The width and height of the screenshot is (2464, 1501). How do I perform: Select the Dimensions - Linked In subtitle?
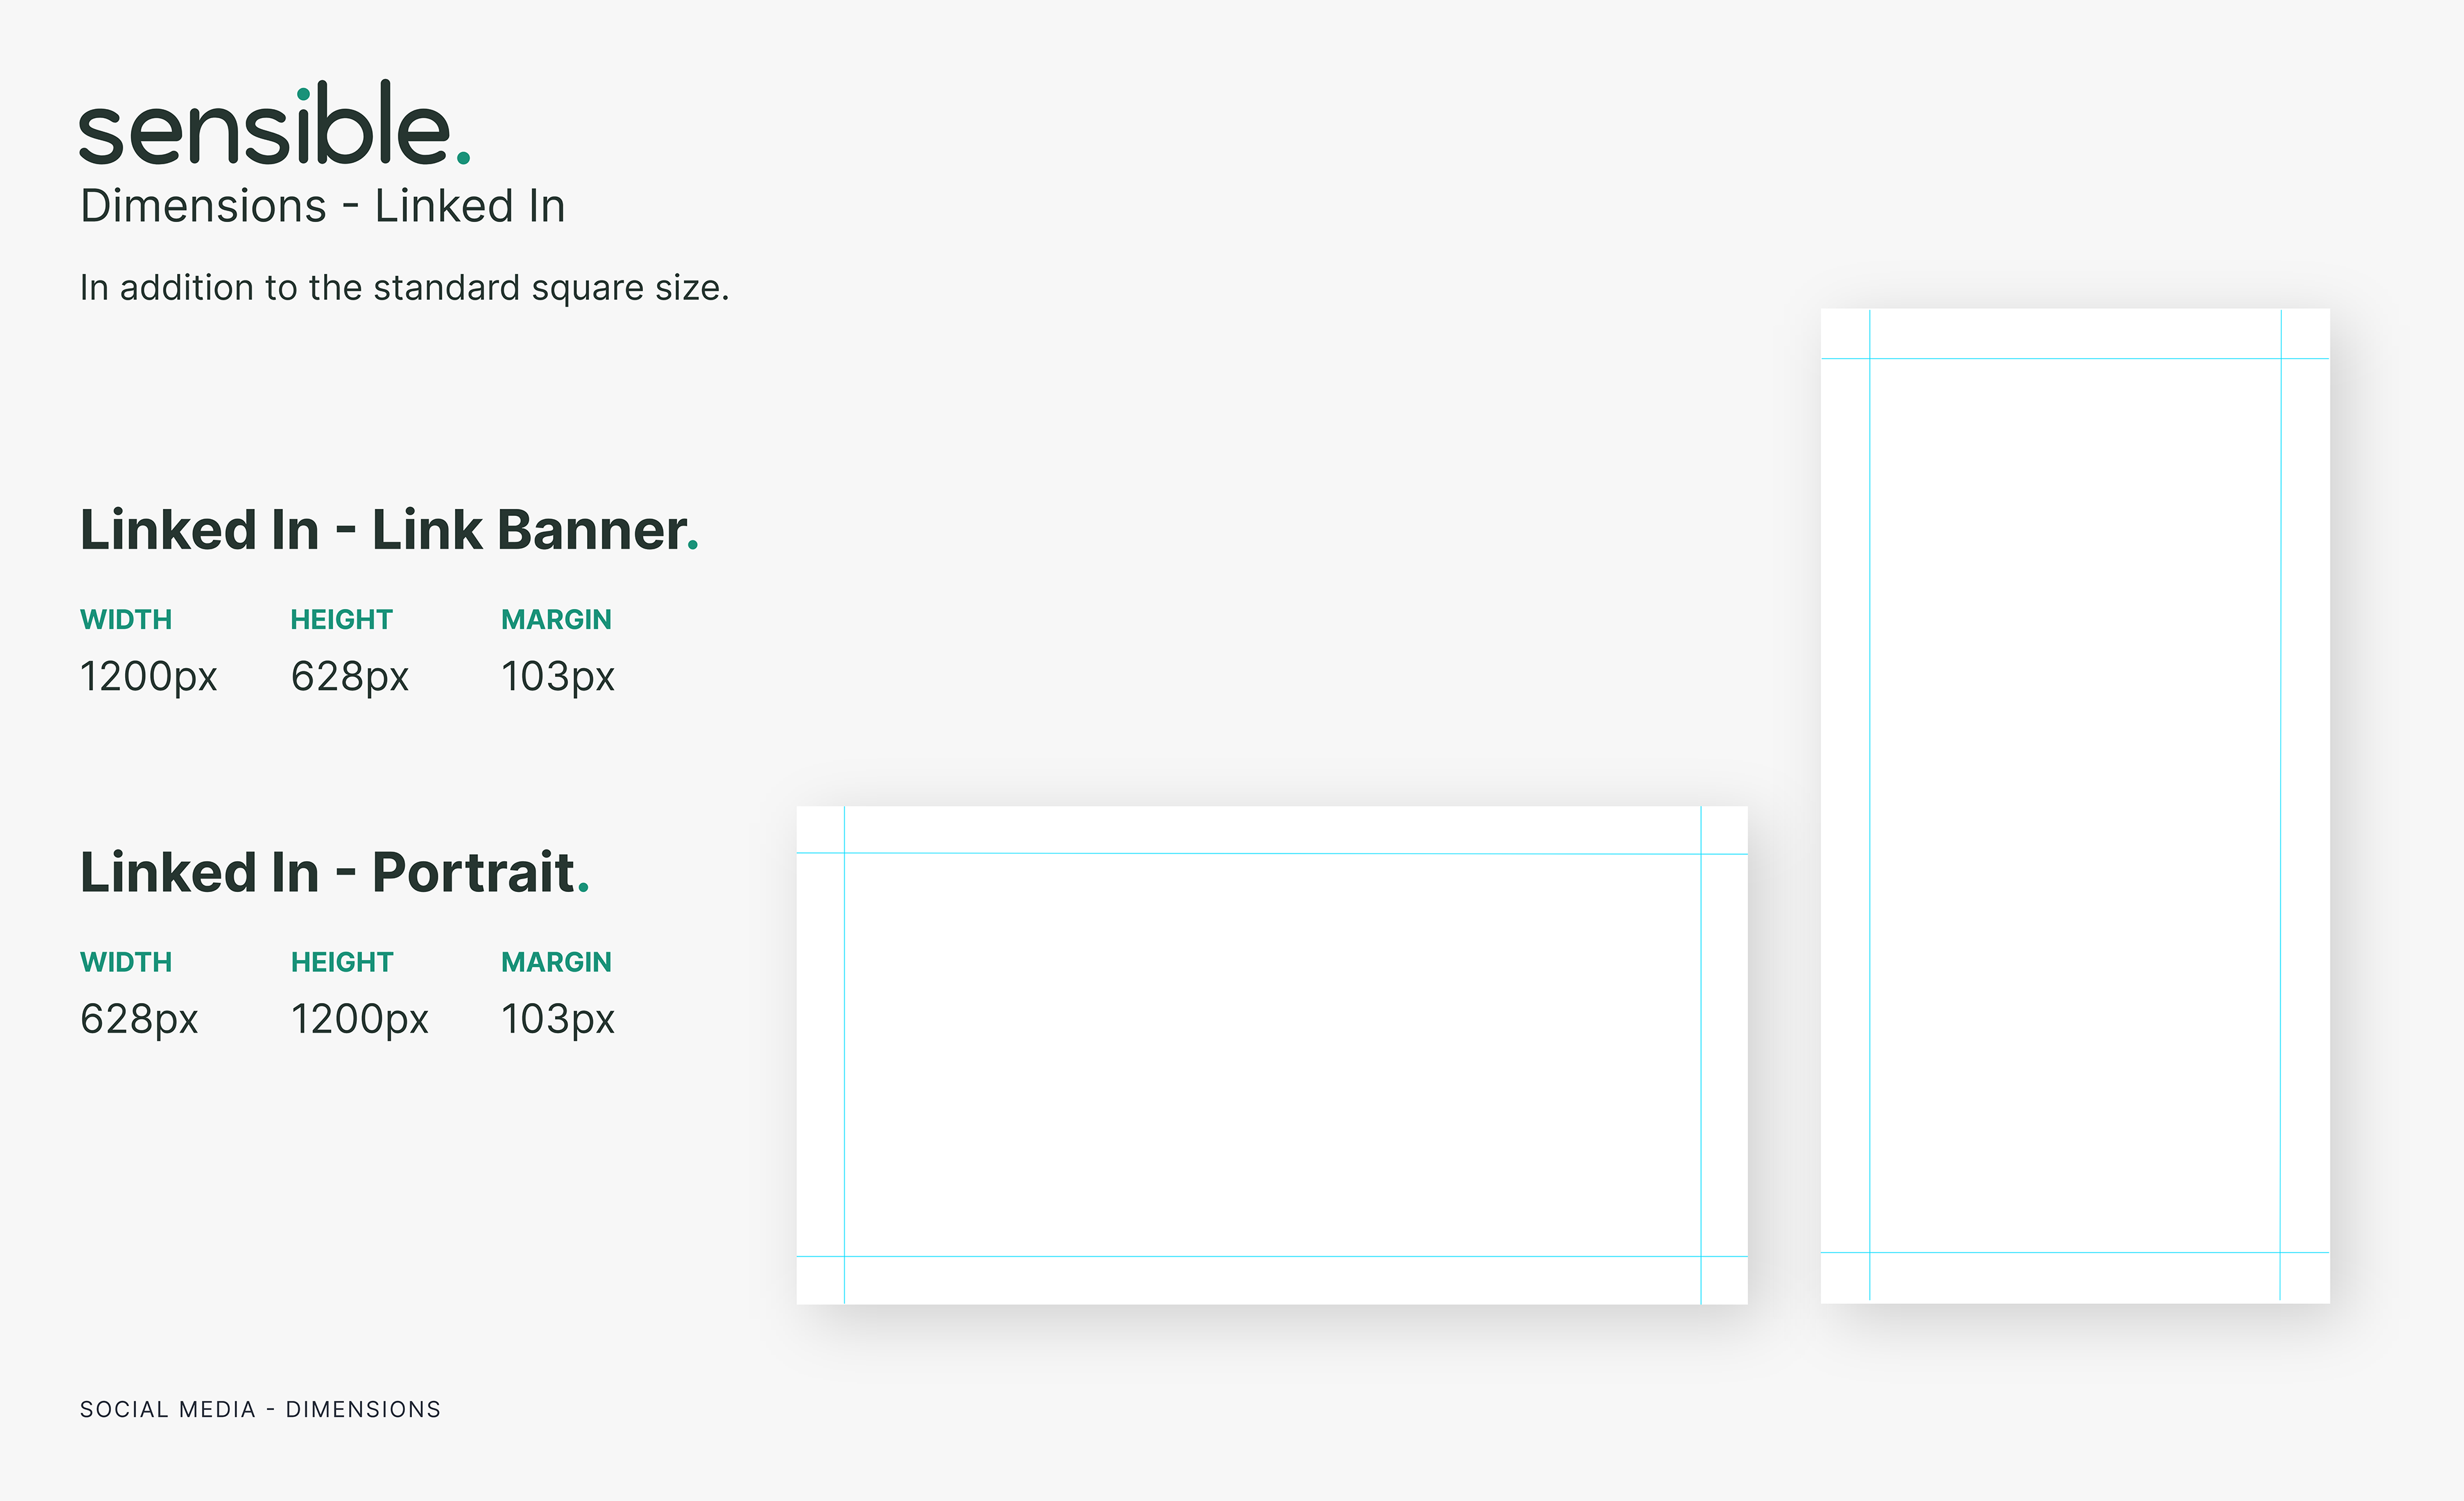(322, 206)
